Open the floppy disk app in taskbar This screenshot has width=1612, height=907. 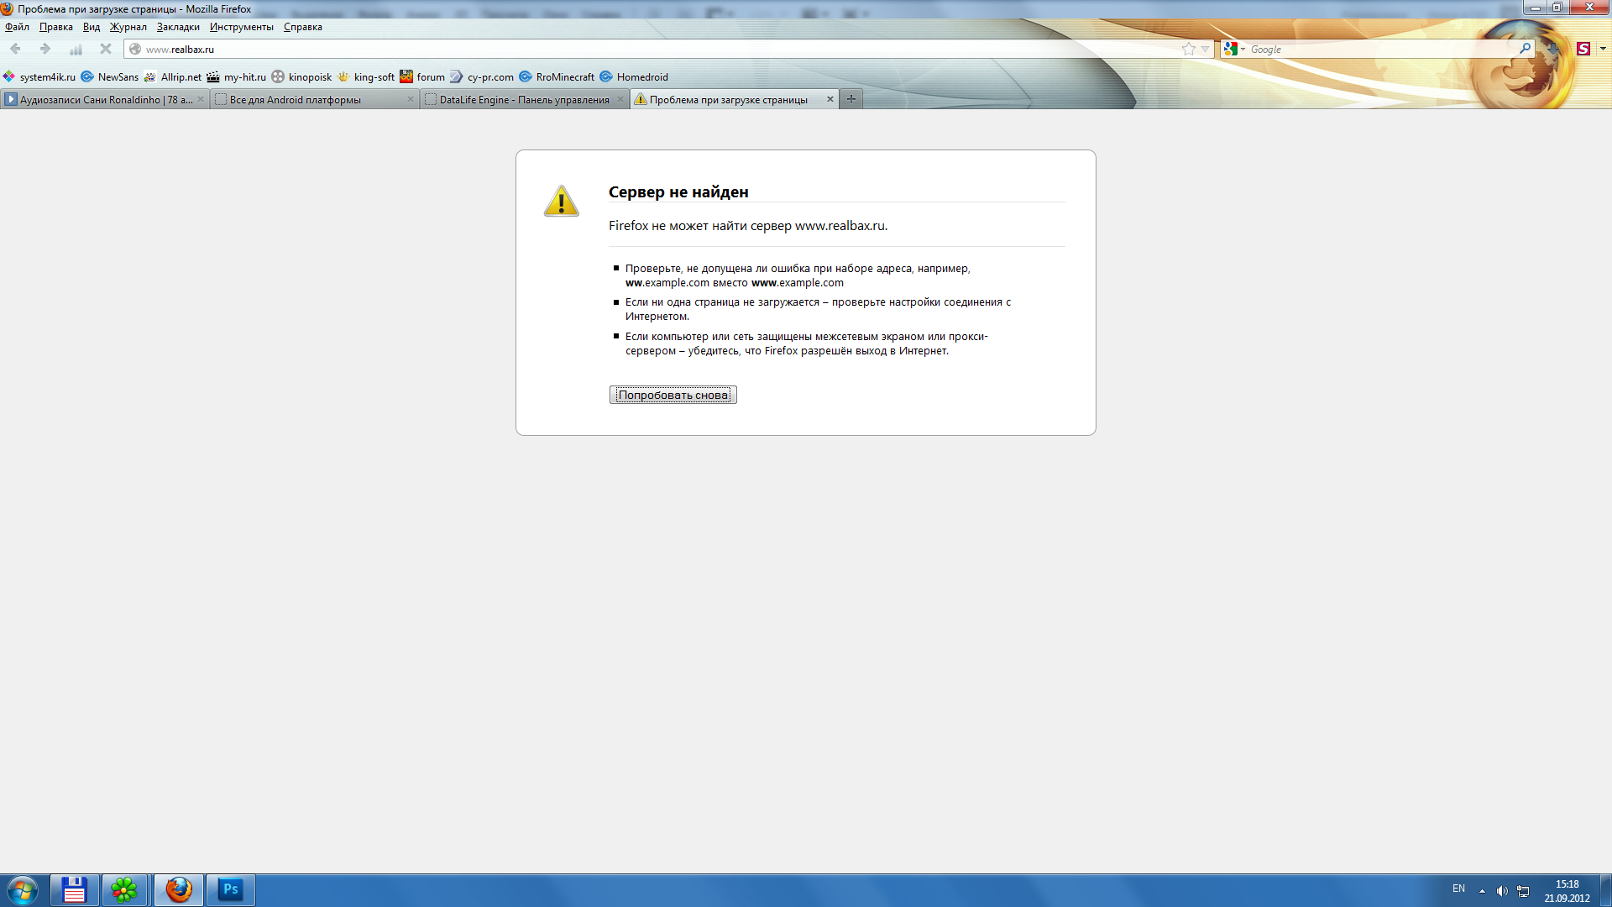75,890
